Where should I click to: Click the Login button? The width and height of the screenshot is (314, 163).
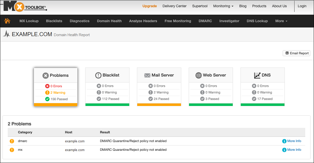(302, 6)
